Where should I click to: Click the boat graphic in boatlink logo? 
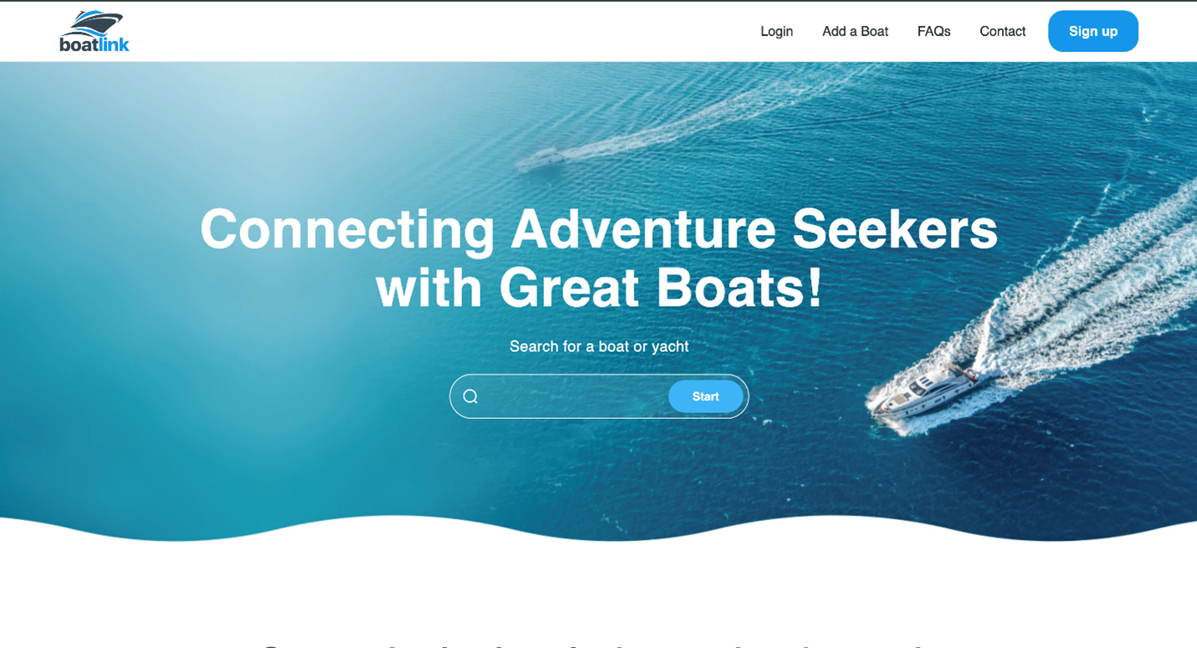point(93,22)
